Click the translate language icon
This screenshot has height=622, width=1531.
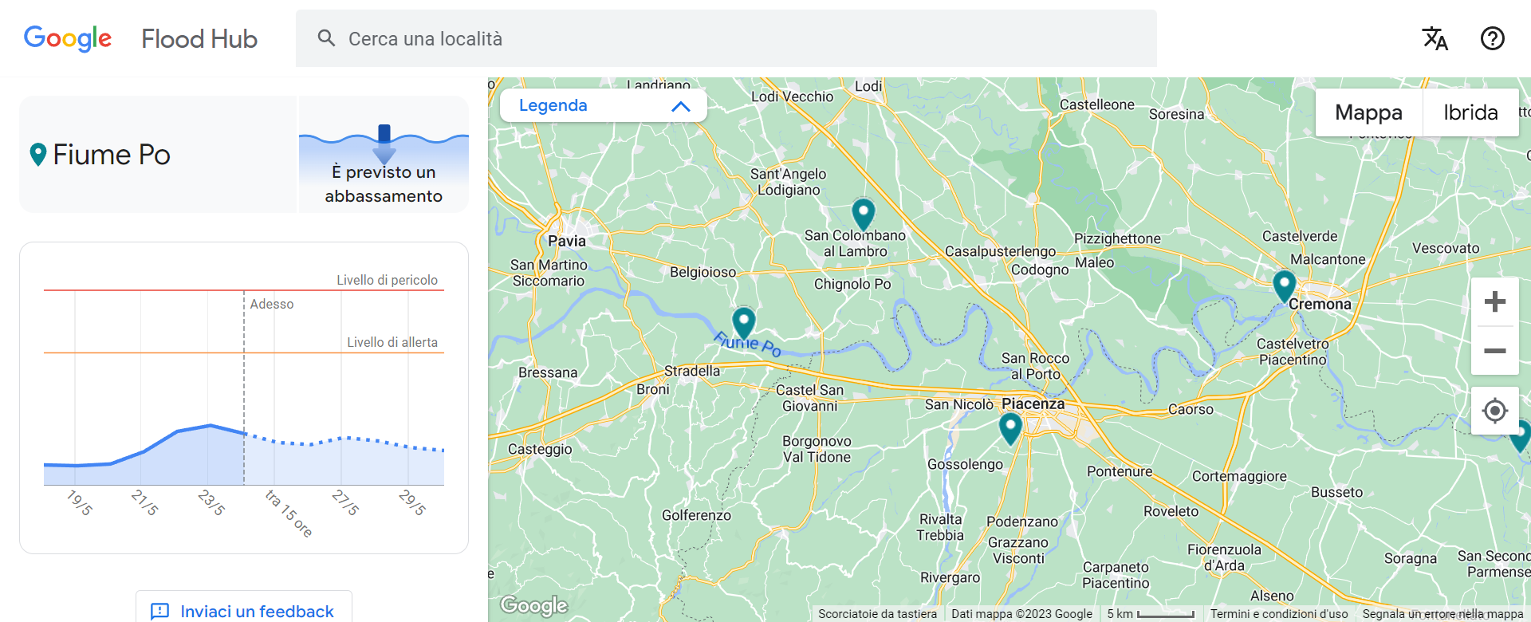click(x=1435, y=38)
